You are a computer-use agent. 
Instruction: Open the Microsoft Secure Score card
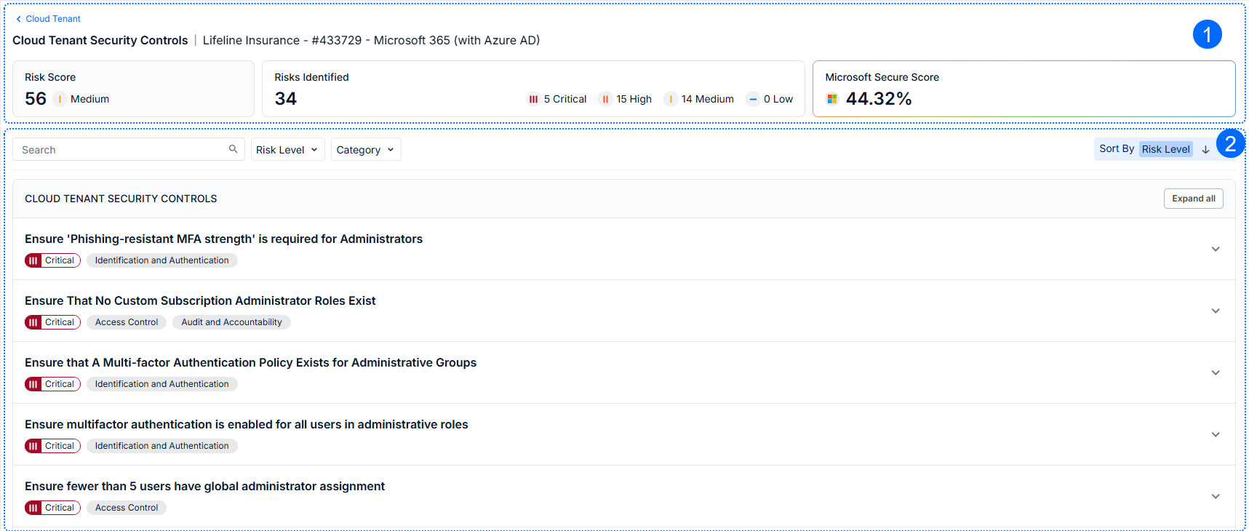tap(1023, 89)
